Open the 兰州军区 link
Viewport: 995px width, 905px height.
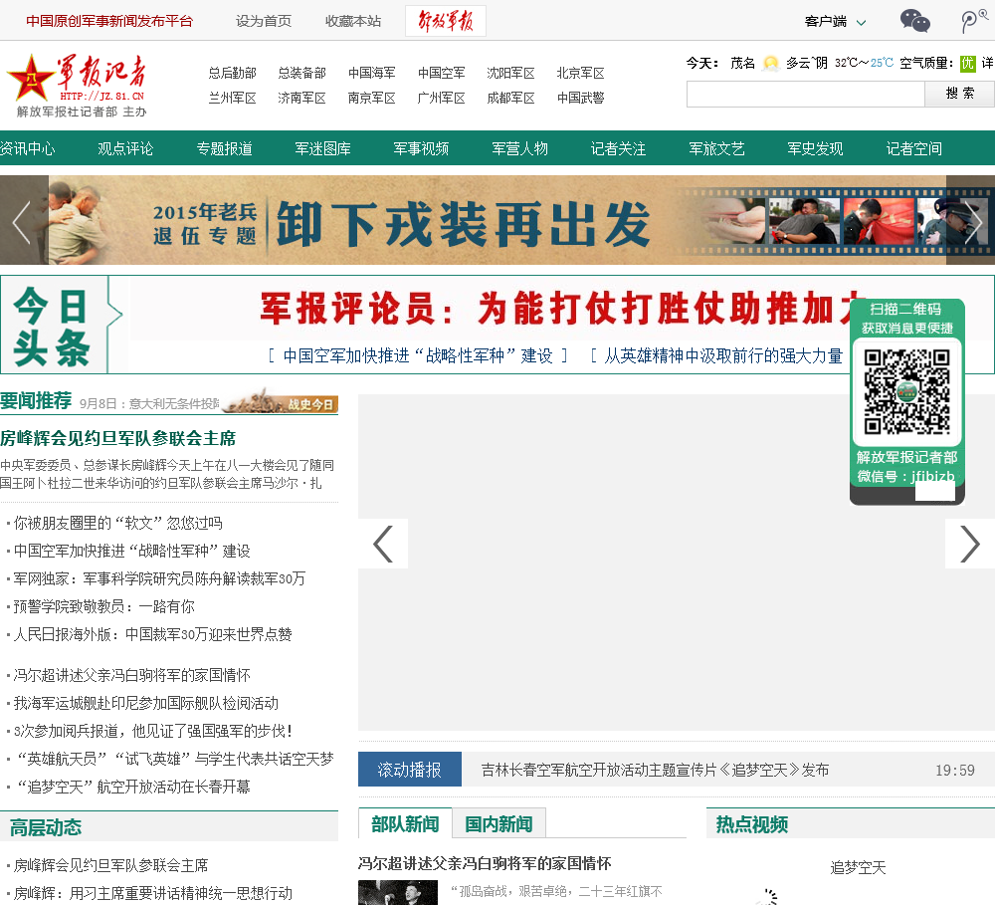click(x=232, y=98)
